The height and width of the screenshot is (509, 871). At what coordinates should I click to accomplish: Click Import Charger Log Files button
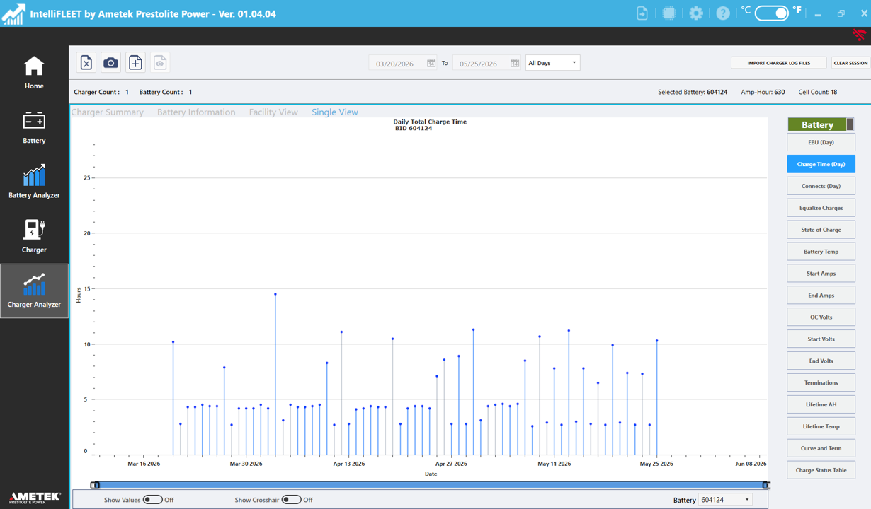point(779,63)
